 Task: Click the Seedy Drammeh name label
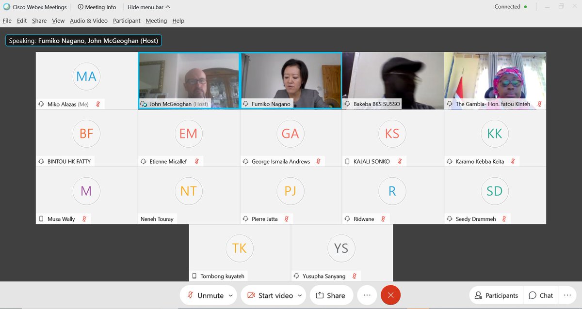476,219
